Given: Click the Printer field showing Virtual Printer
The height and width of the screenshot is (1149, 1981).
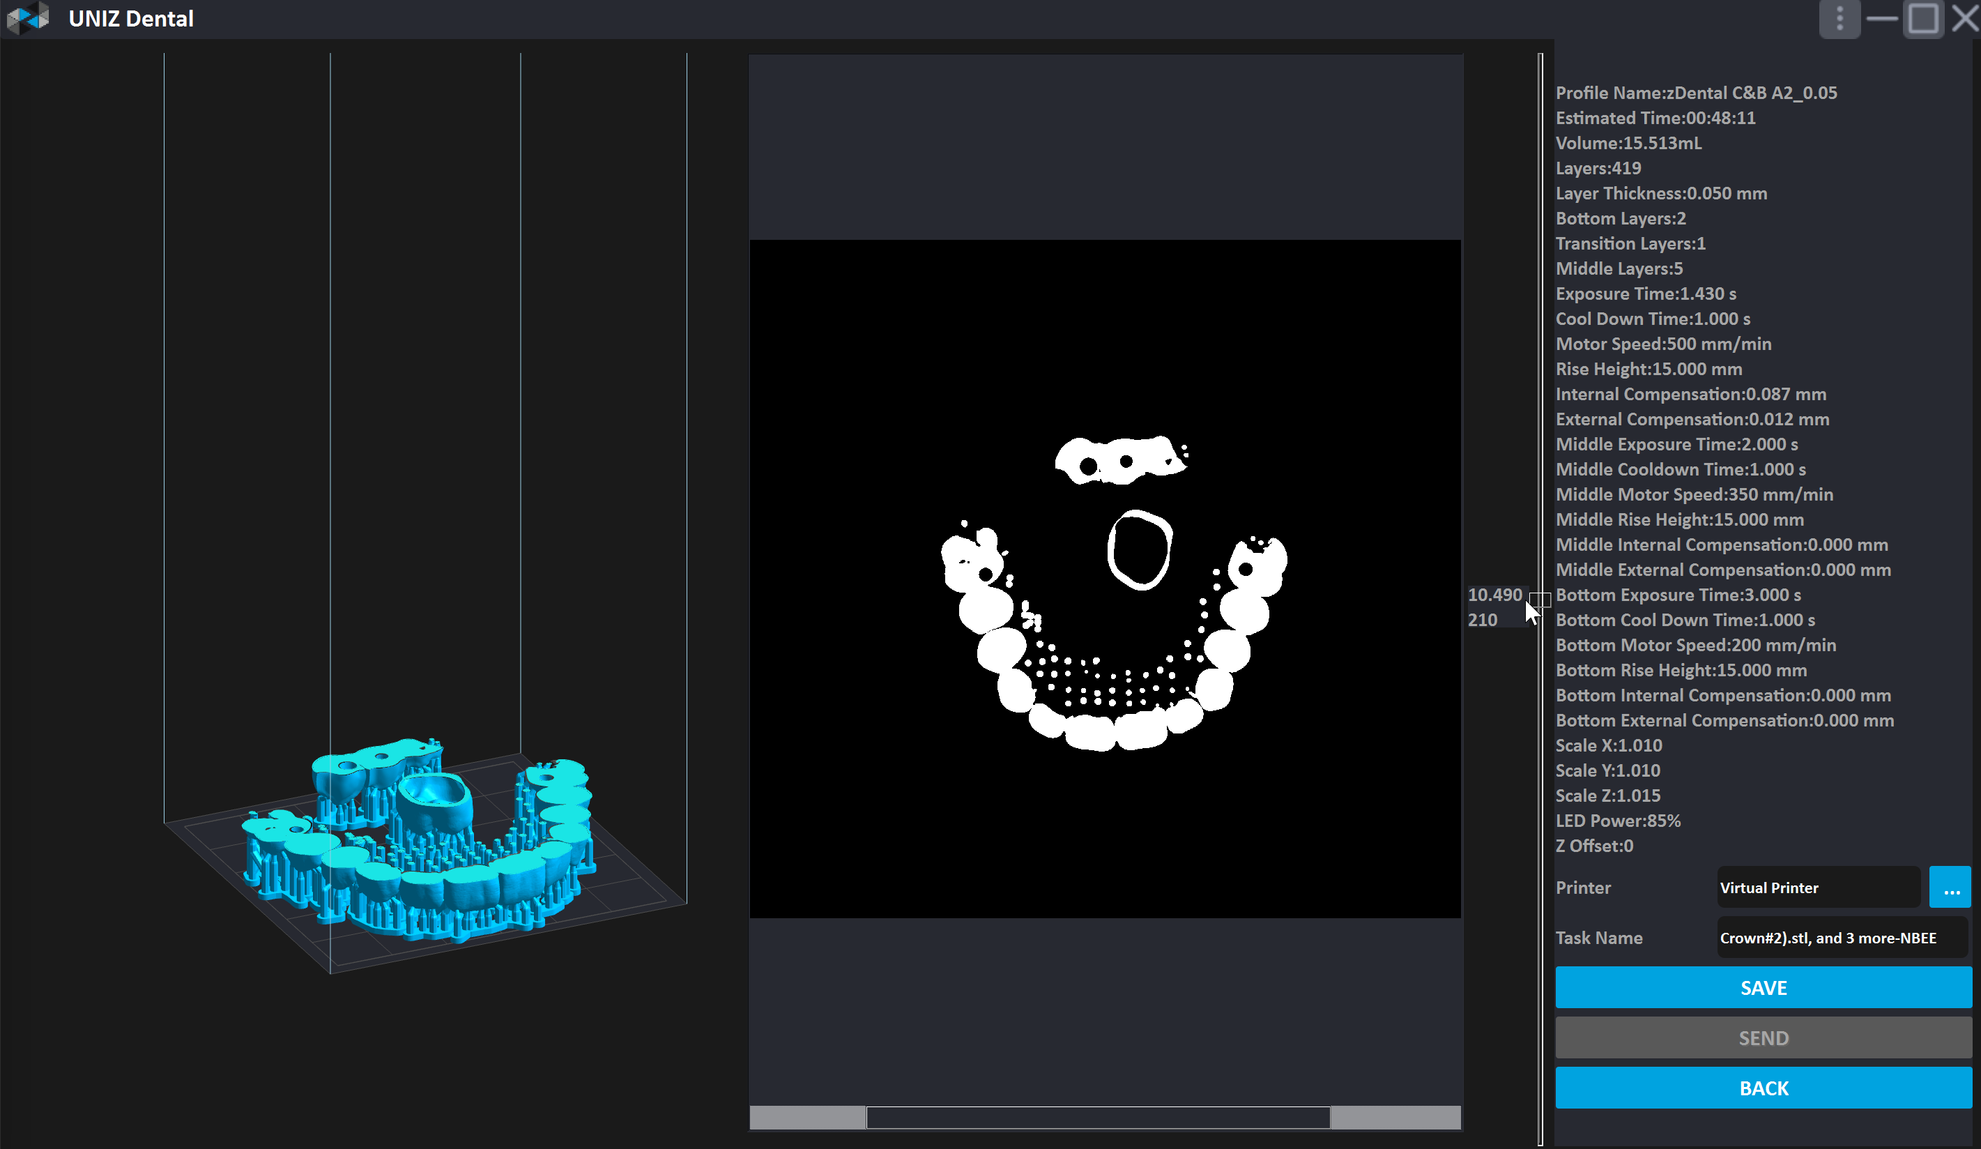Looking at the screenshot, I should tap(1819, 888).
